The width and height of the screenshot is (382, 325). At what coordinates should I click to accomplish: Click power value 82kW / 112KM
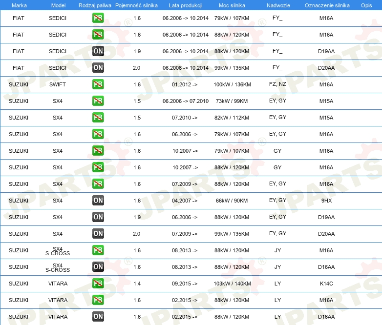232,118
